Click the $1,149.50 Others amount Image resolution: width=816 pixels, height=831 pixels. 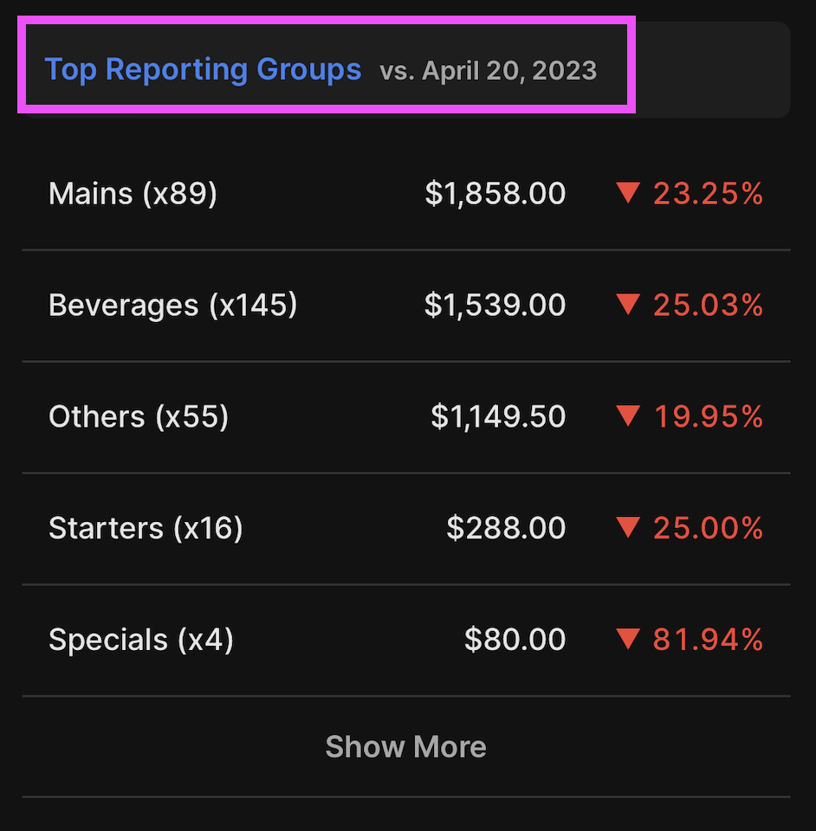pyautogui.click(x=498, y=417)
